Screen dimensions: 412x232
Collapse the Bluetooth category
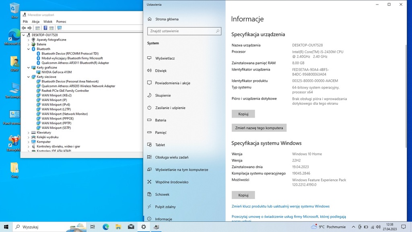point(29,49)
